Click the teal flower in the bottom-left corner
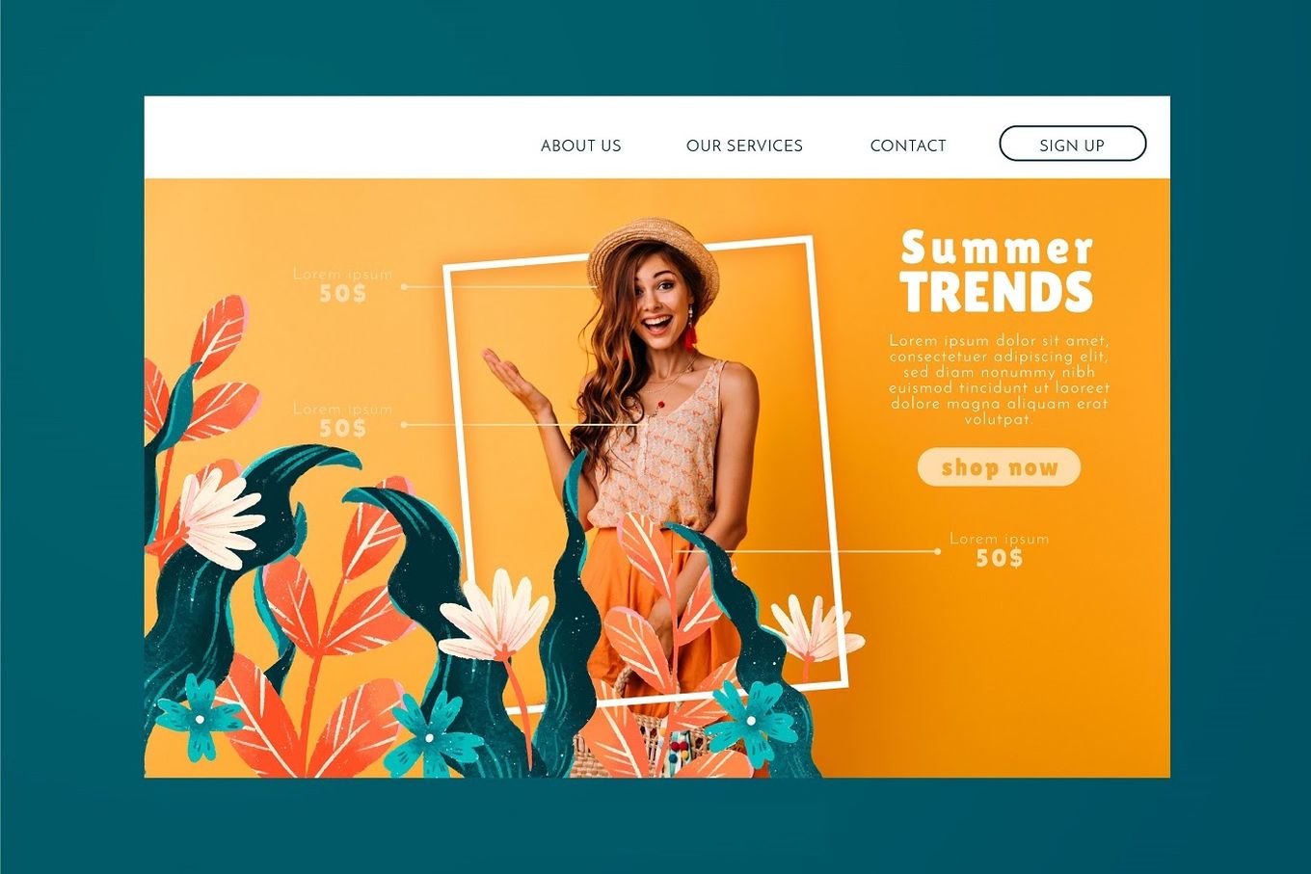This screenshot has width=1311, height=874. point(200,717)
